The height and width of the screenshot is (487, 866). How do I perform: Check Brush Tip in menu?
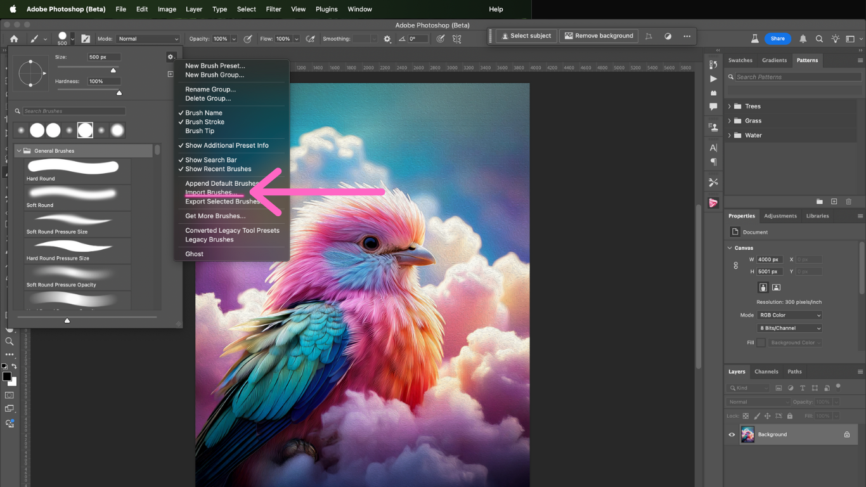pos(200,131)
